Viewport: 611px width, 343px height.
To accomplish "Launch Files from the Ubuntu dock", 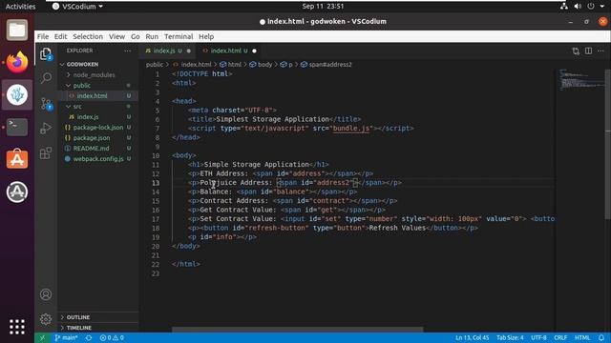I will [x=17, y=30].
